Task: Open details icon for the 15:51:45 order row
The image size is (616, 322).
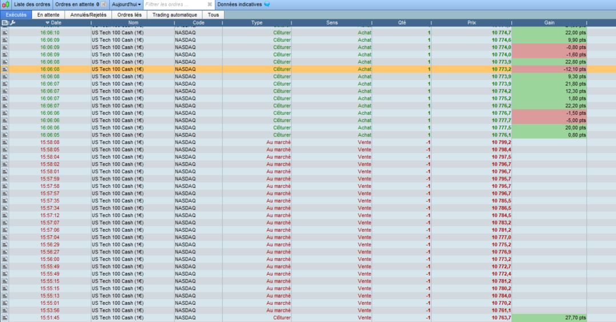Action: pyautogui.click(x=5, y=317)
